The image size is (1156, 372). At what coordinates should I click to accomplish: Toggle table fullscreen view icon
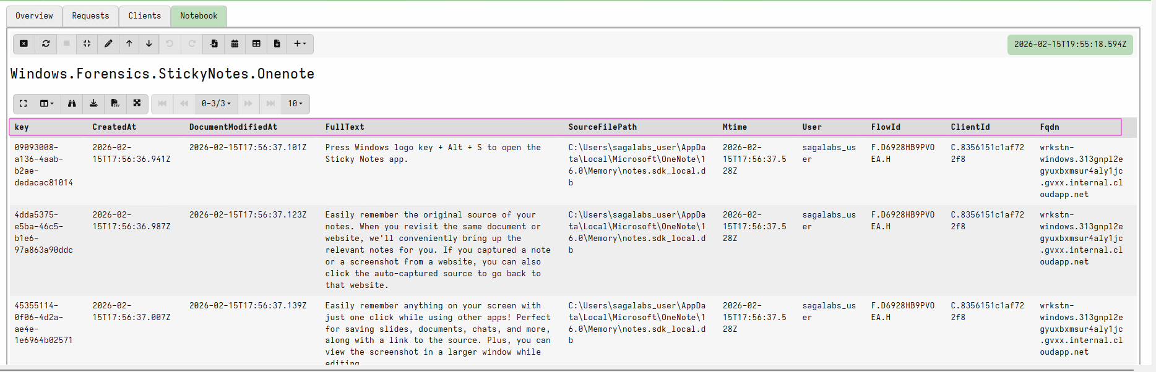[x=24, y=104]
